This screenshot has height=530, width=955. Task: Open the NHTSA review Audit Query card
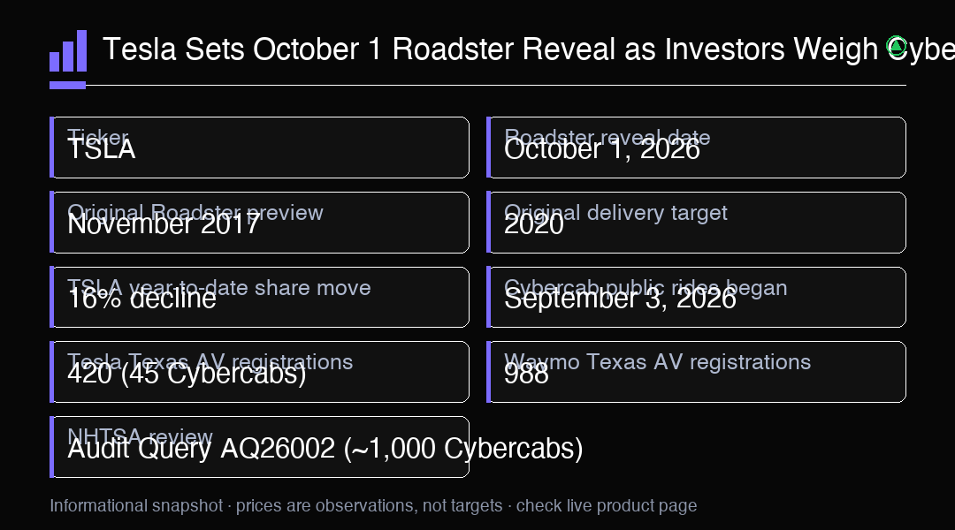pos(259,447)
